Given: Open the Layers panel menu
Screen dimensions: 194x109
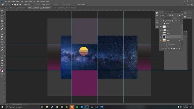Looking at the screenshot, I should point(182,12).
